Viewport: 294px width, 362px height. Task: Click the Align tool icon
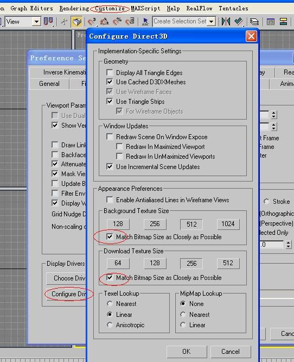(239, 22)
